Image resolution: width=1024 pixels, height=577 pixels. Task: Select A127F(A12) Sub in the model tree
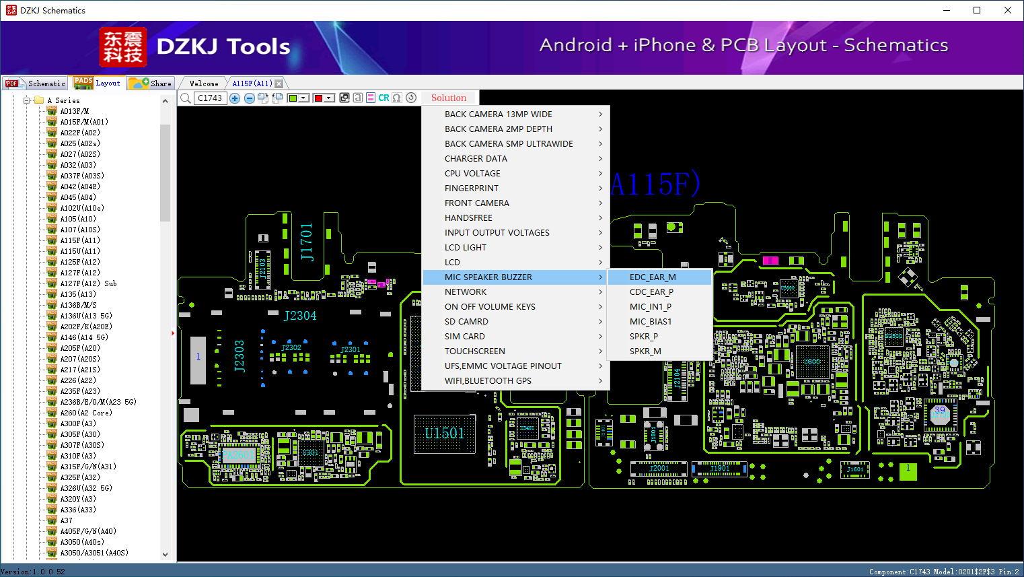(88, 283)
